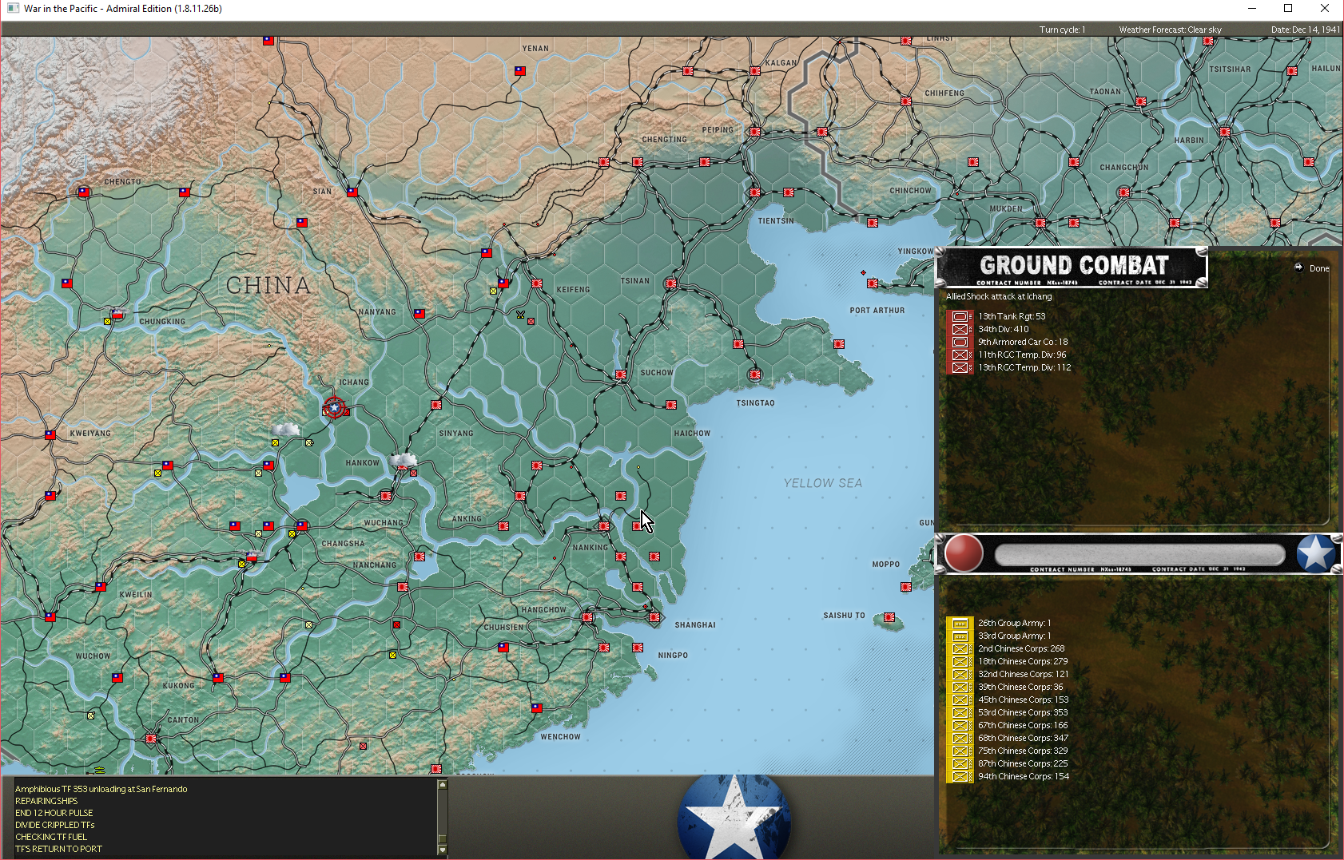Click the combat progress bar
1344x860 pixels.
[x=1139, y=555]
